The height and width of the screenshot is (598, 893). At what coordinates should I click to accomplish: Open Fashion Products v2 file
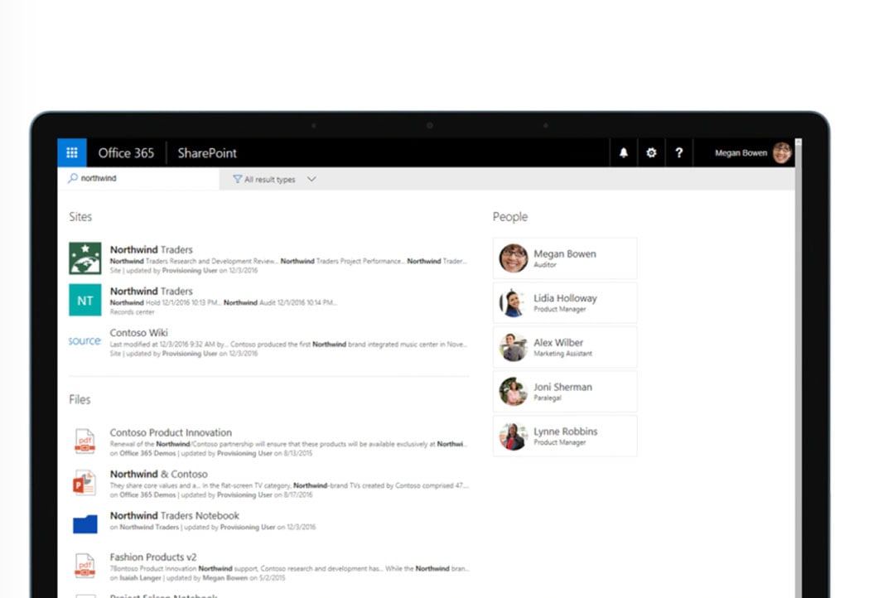[153, 557]
